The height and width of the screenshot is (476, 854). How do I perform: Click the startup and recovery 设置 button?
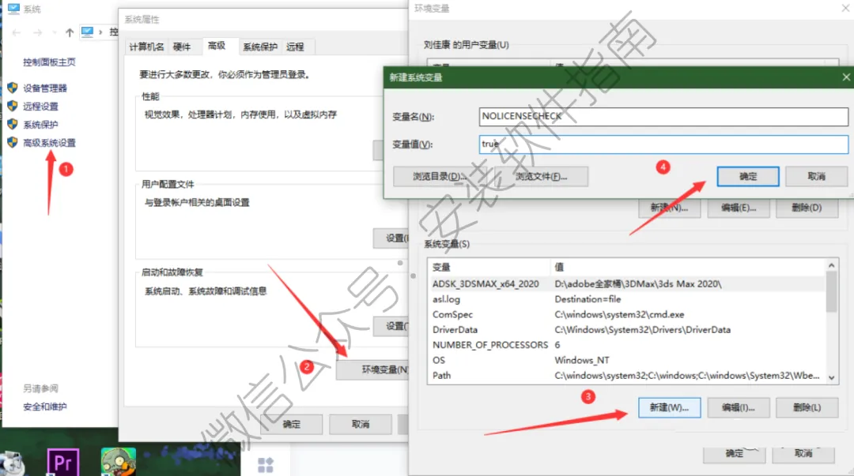(391, 326)
